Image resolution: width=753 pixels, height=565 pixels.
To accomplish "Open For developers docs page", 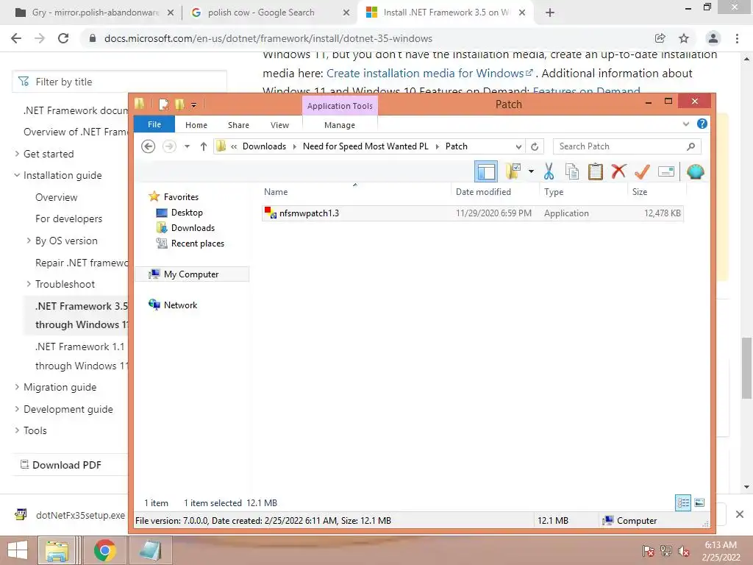I will [x=68, y=218].
